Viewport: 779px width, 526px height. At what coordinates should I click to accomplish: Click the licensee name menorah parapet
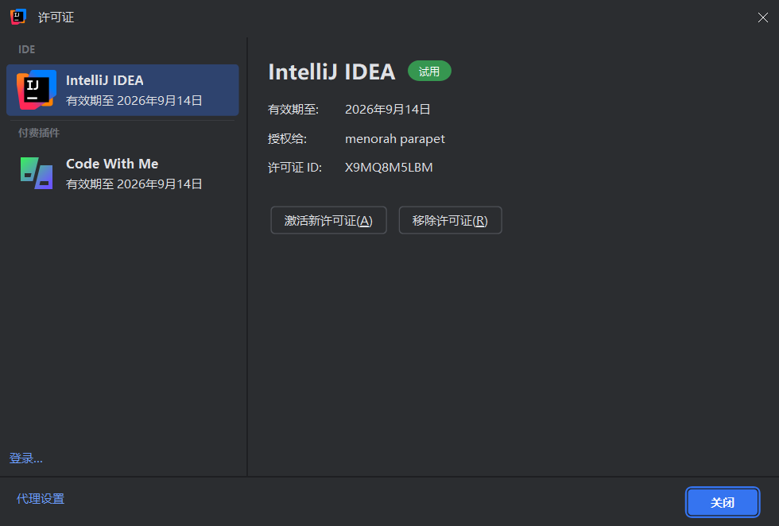click(x=395, y=138)
